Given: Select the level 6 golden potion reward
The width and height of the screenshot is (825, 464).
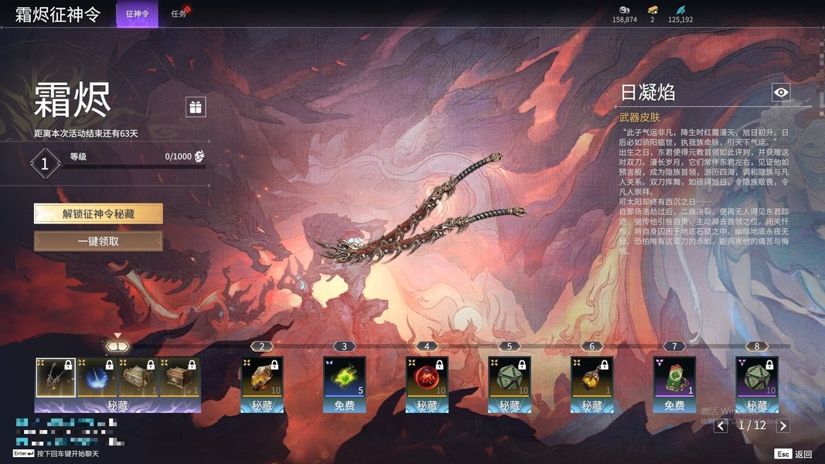Looking at the screenshot, I should 592,377.
